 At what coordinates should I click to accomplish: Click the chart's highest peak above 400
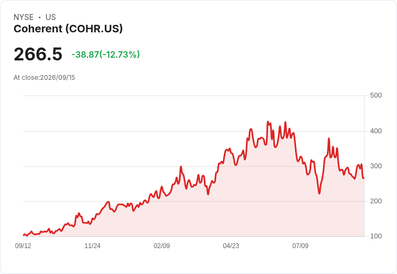click(268, 122)
